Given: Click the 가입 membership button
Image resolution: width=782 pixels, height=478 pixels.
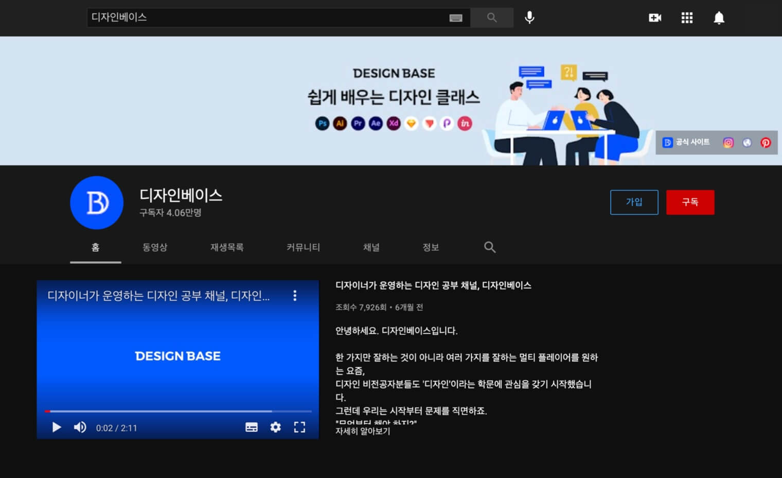Looking at the screenshot, I should click(x=634, y=202).
